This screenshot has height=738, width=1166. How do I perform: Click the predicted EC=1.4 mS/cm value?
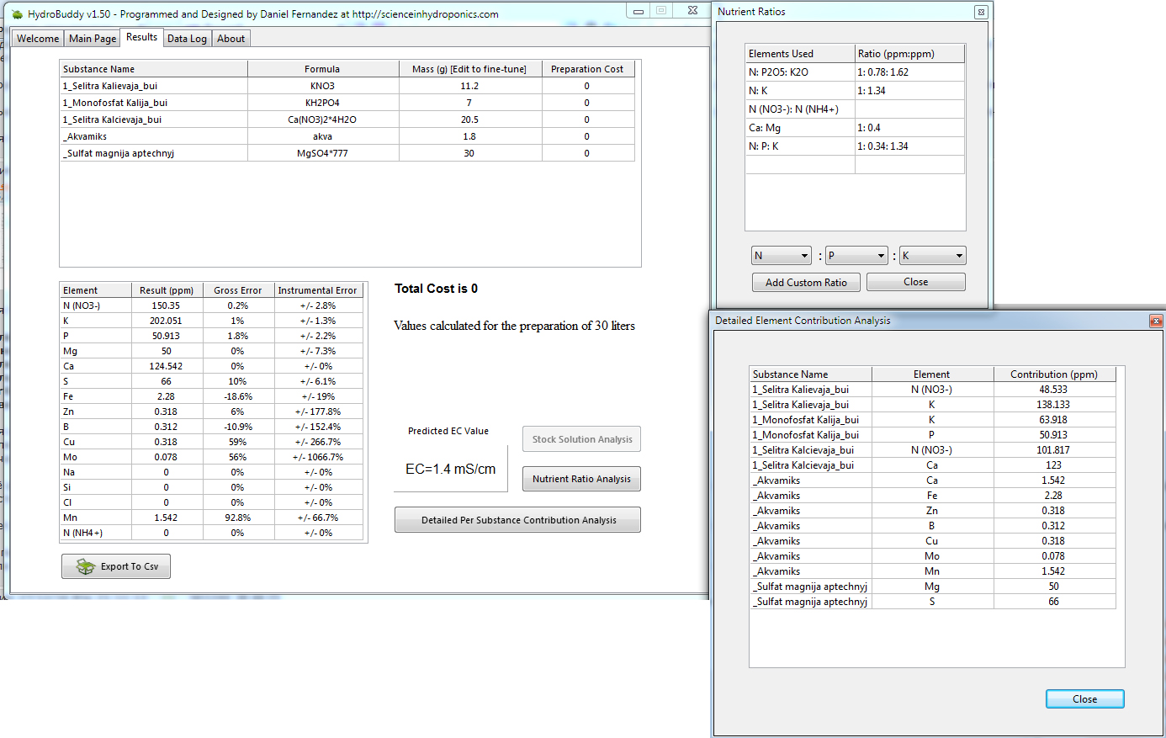pyautogui.click(x=451, y=470)
